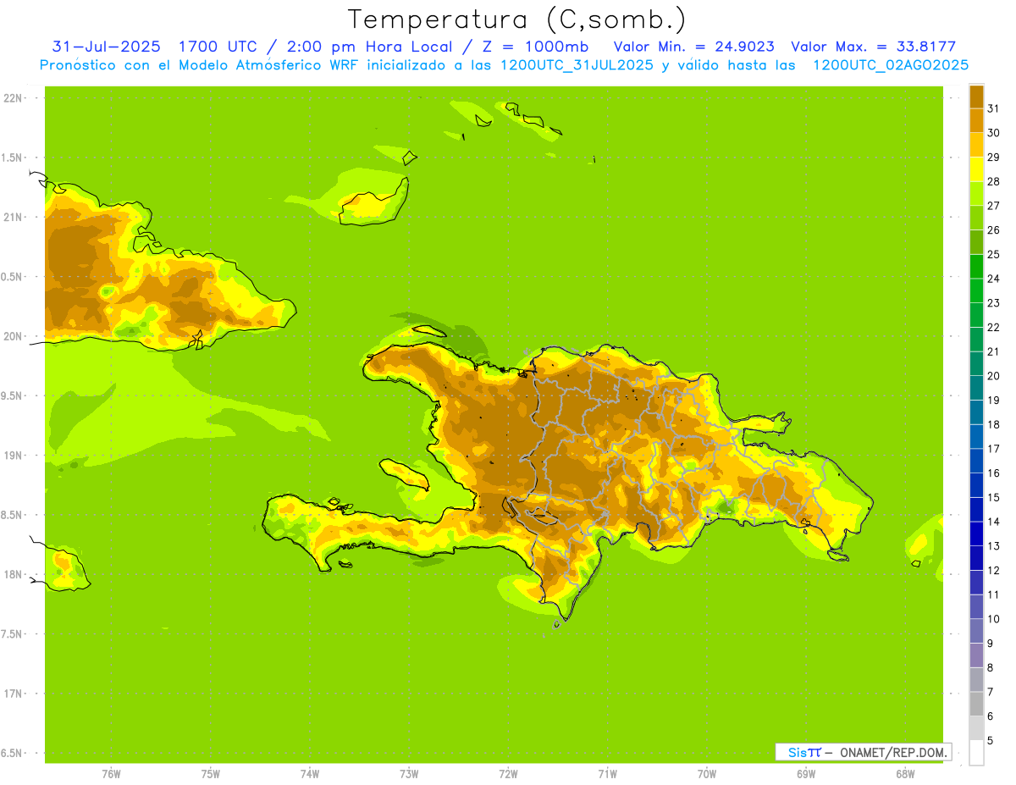Click the yellow legend swatch between 28 and 29

(x=976, y=169)
